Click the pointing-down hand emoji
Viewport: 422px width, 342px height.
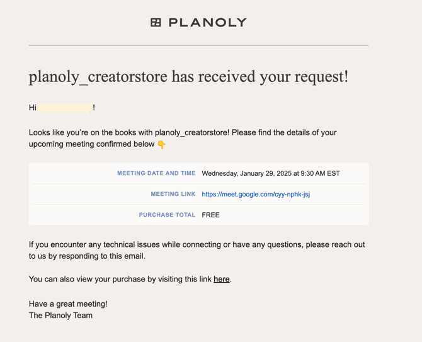162,144
